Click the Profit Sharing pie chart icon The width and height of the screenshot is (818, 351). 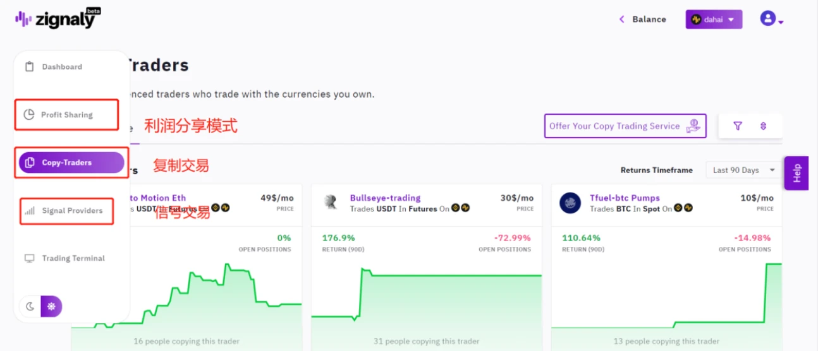pyautogui.click(x=28, y=115)
